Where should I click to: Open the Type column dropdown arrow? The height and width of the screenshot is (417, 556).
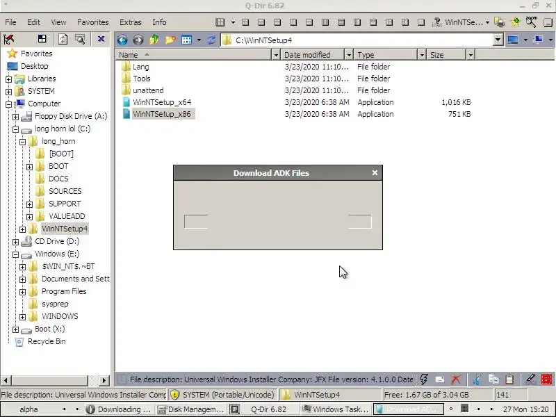422,55
